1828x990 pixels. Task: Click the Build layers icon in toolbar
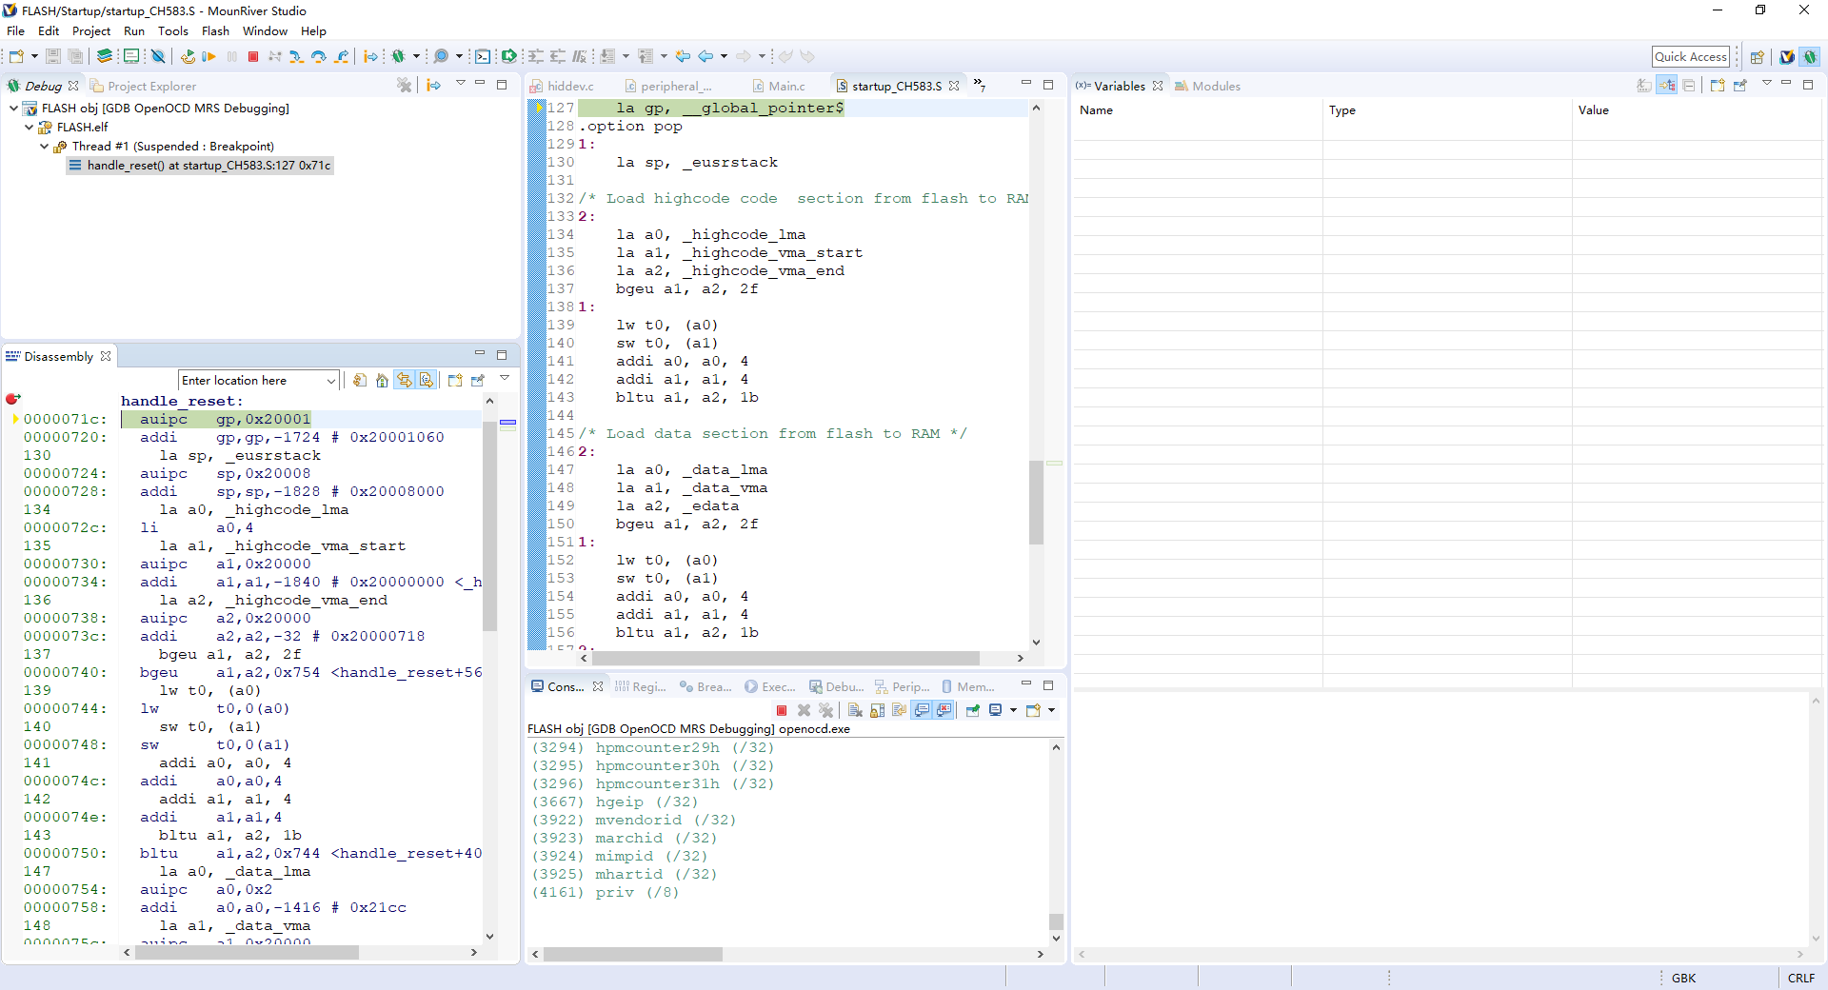(105, 56)
